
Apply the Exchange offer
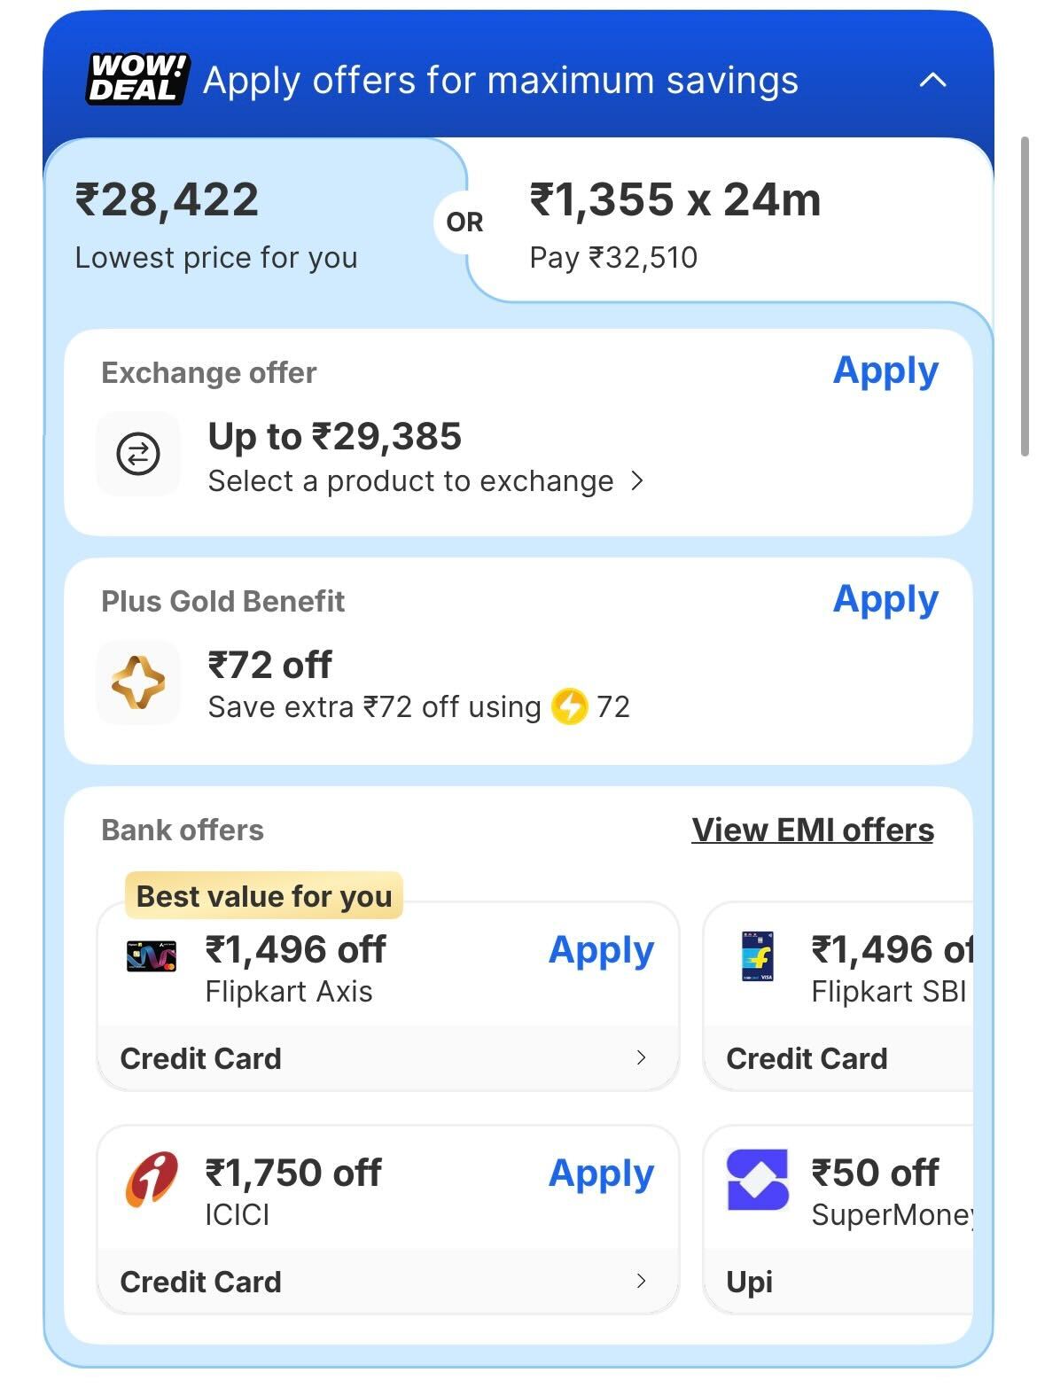885,370
